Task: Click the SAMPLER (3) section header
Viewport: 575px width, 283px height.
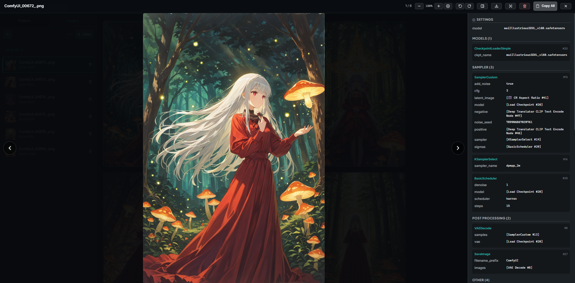Action: (x=483, y=67)
